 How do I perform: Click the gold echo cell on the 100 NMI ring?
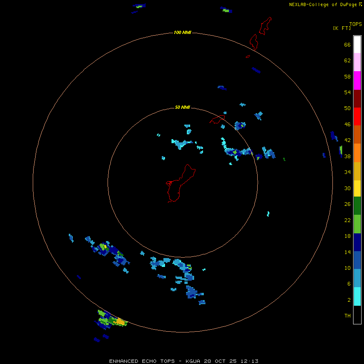(120, 321)
